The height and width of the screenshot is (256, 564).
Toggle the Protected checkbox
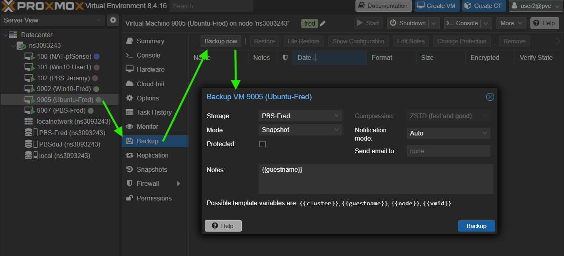(x=262, y=144)
